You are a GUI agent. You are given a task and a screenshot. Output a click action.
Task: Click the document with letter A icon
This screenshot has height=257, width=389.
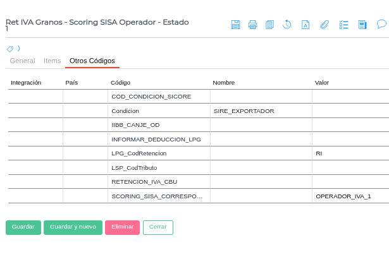[x=305, y=25]
